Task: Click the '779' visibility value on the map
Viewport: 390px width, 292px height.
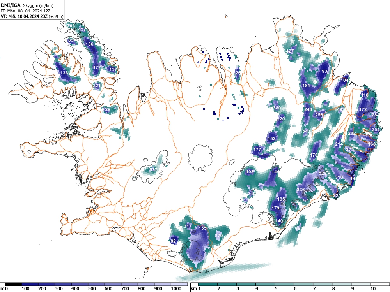Action: pos(219,236)
